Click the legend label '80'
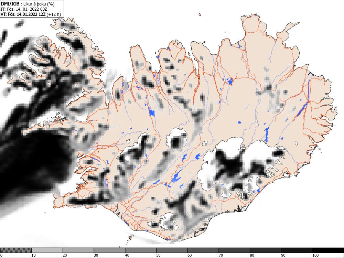The width and height of the screenshot is (344, 258). [252, 255]
